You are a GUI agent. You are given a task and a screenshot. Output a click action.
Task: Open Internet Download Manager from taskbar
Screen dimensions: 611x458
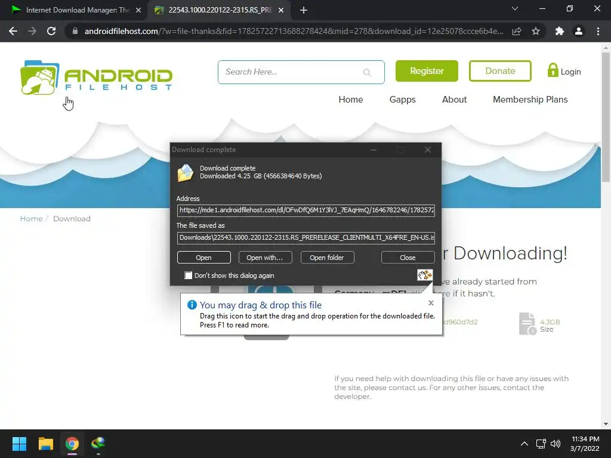[98, 444]
